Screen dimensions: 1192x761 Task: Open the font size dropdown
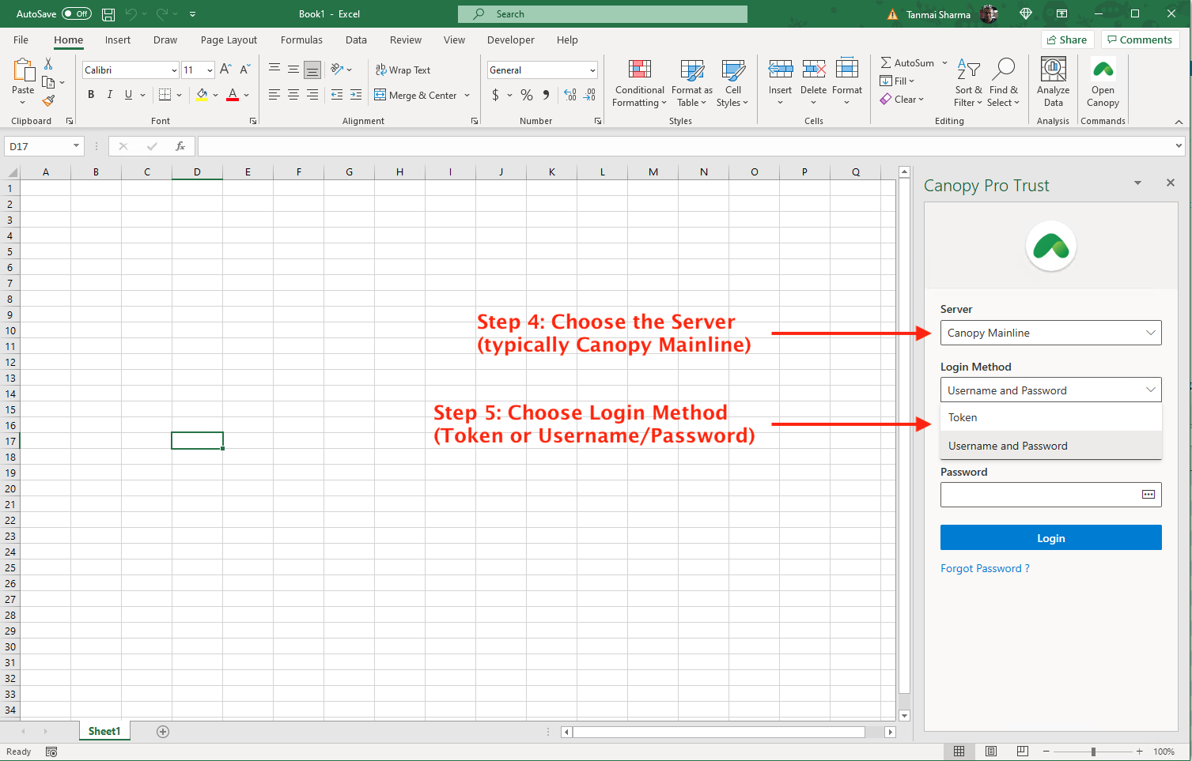pyautogui.click(x=210, y=70)
